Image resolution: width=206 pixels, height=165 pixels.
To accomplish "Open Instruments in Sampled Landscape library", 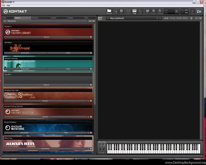I will pyautogui.click(x=25, y=69).
